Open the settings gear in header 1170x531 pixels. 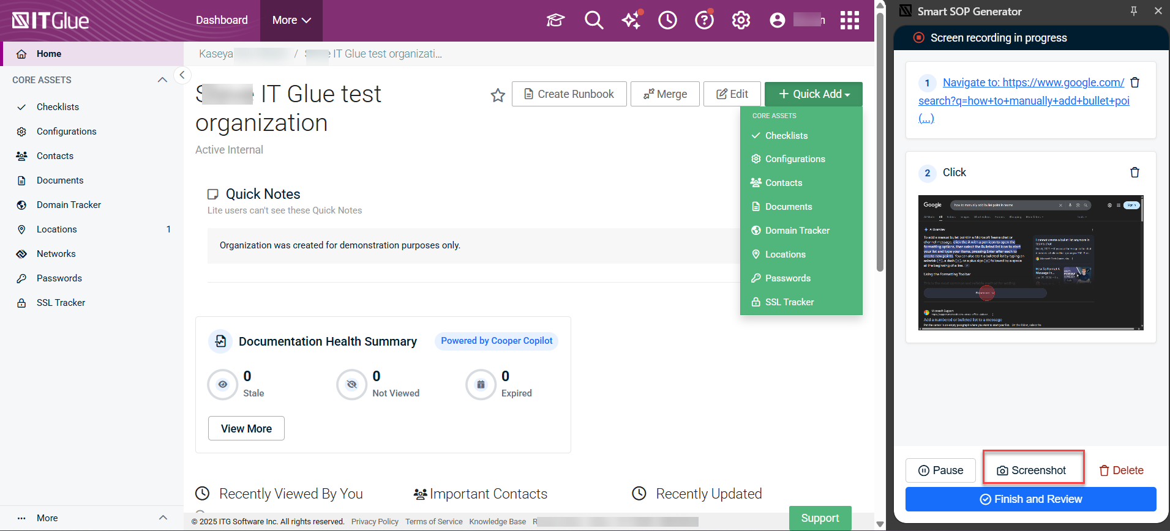[741, 20]
